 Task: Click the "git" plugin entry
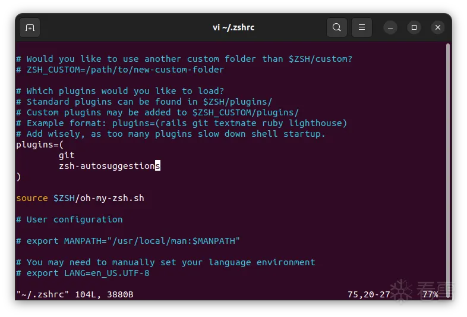click(x=67, y=155)
